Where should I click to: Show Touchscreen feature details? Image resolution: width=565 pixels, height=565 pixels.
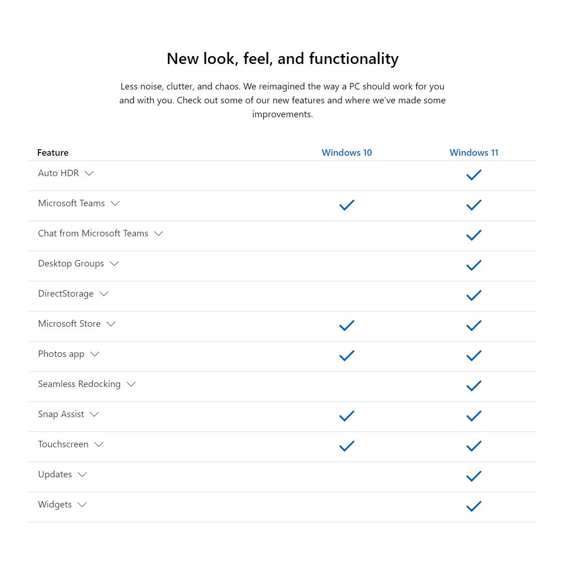pyautogui.click(x=99, y=444)
